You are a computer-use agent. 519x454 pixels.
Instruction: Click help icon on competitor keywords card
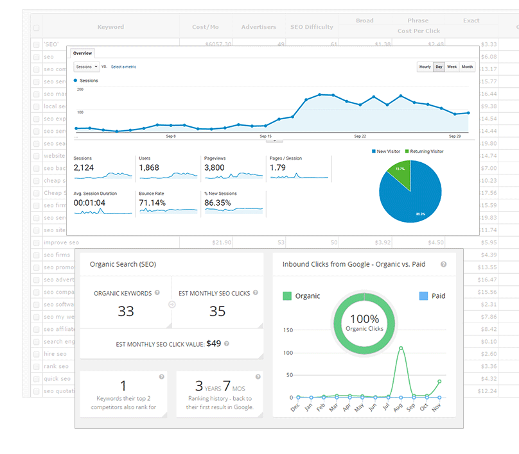(x=161, y=377)
